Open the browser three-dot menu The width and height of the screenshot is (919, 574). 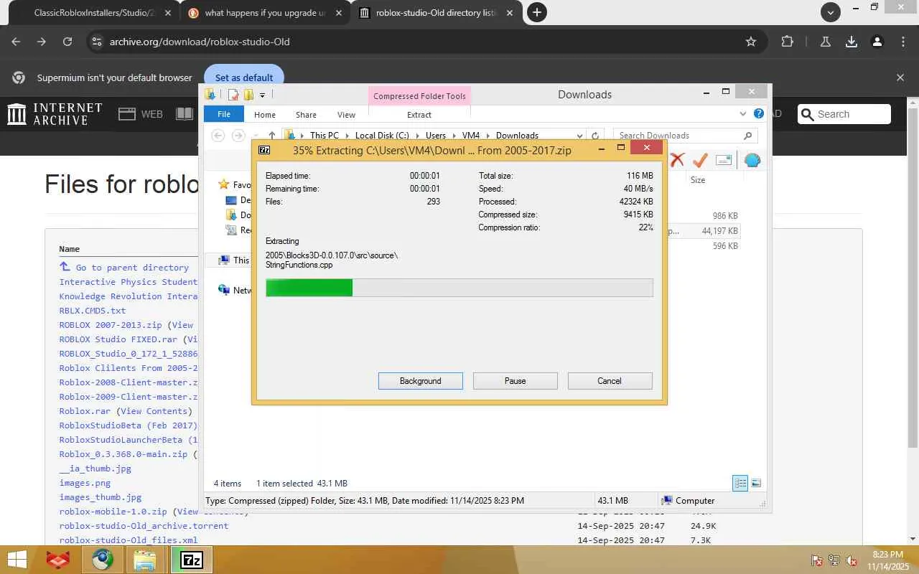click(x=903, y=42)
